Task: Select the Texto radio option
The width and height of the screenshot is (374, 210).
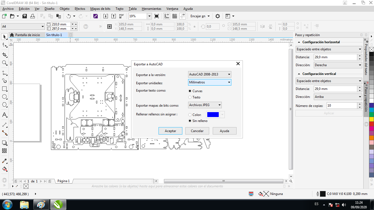Action: [x=190, y=97]
